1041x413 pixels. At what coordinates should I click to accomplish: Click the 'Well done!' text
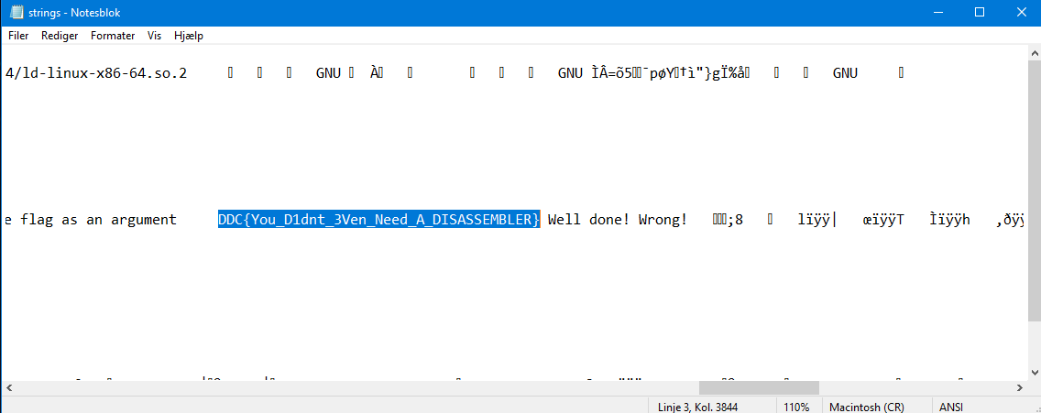coord(589,220)
